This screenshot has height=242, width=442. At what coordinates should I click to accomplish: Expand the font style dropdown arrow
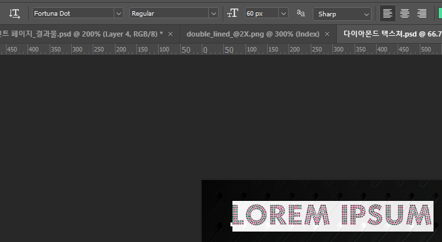point(213,13)
